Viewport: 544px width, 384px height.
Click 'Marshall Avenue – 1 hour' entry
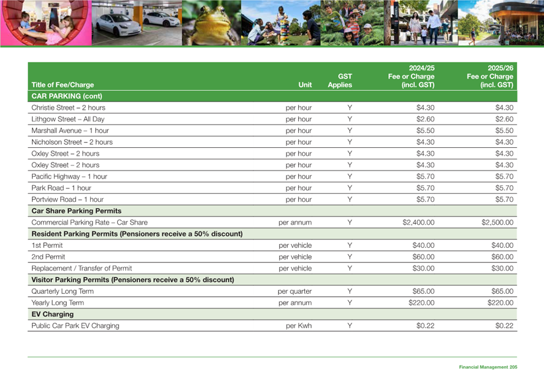(x=70, y=131)
